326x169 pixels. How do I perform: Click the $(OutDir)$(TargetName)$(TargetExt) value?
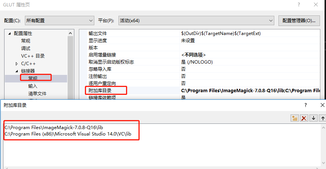coord(221,33)
